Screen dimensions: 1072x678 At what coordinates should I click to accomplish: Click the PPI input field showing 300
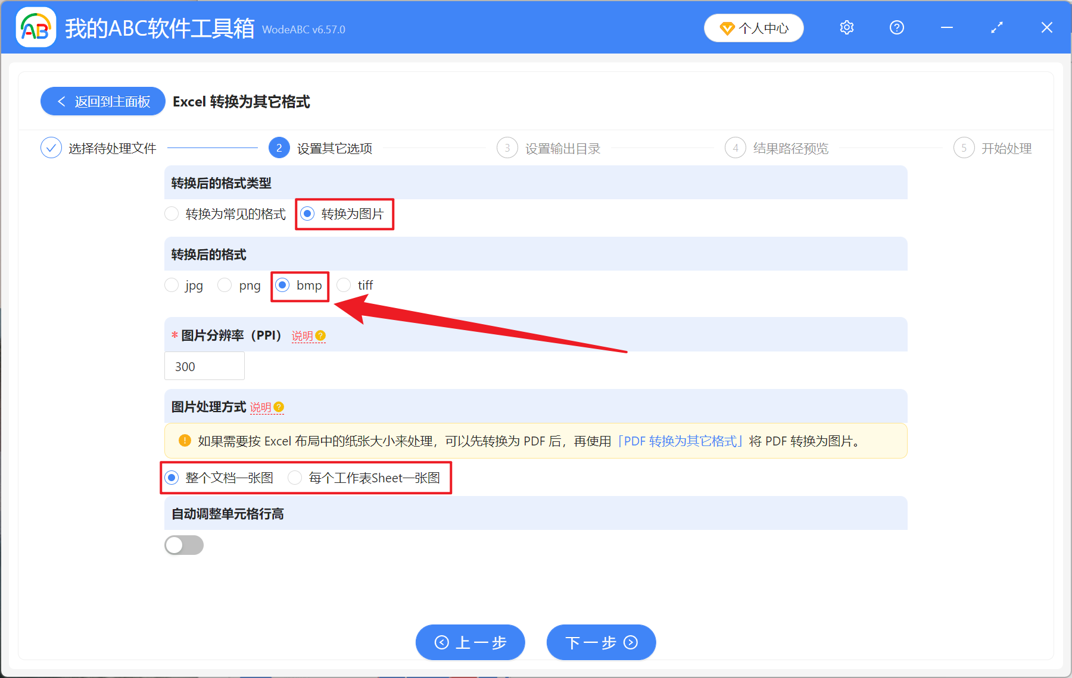[204, 366]
